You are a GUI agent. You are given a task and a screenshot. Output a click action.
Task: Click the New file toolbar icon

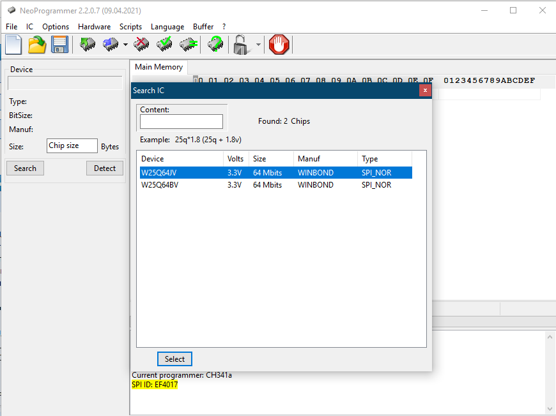point(13,45)
